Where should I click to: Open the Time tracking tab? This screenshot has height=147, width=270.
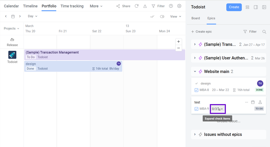tap(72, 6)
